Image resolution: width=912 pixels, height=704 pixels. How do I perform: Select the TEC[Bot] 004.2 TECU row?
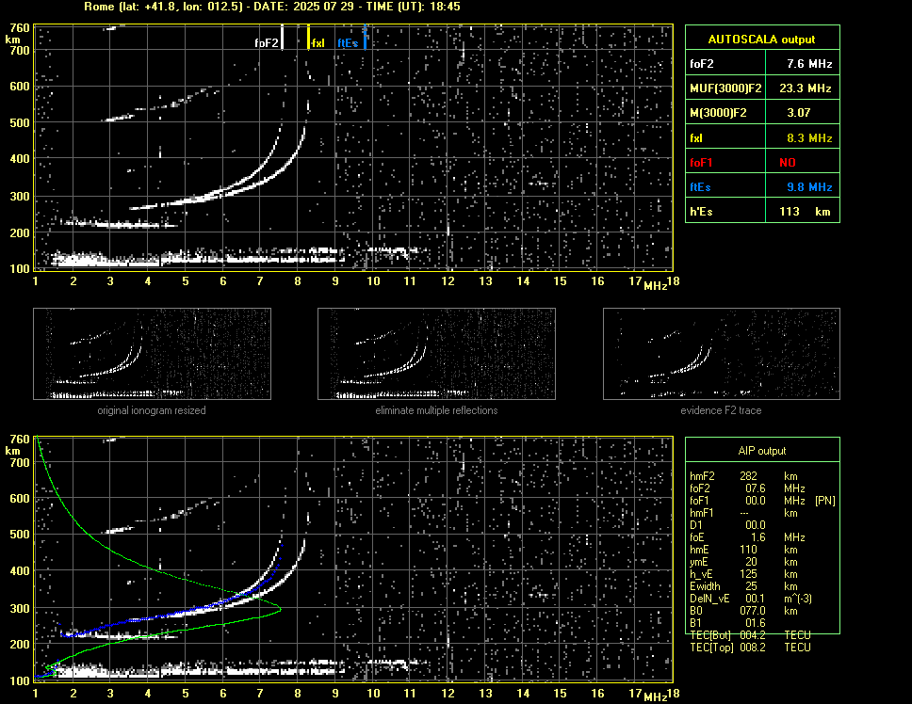[x=750, y=635]
